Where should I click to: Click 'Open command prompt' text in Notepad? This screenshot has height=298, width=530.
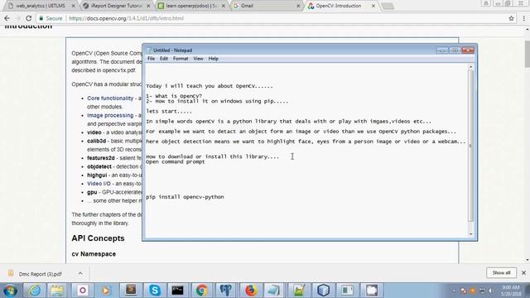(x=175, y=162)
